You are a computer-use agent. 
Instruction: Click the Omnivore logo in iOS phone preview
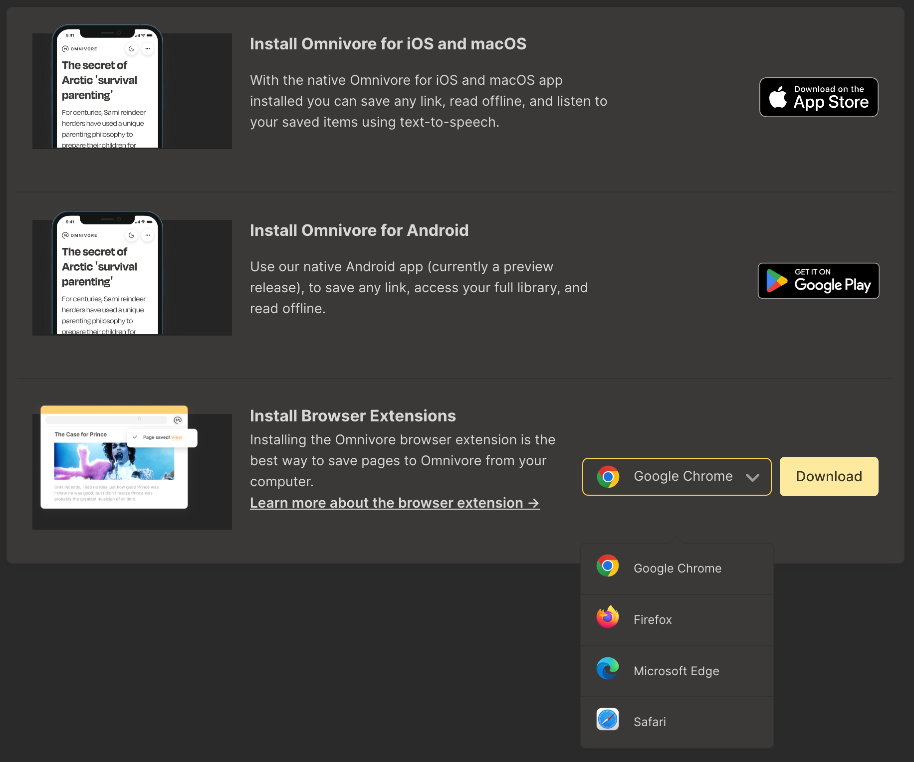point(80,49)
